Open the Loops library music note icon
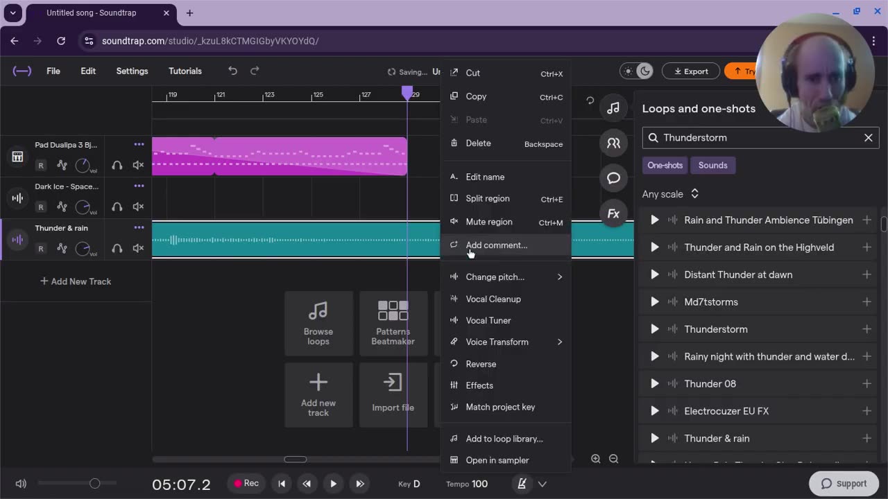The height and width of the screenshot is (499, 888). 613,108
